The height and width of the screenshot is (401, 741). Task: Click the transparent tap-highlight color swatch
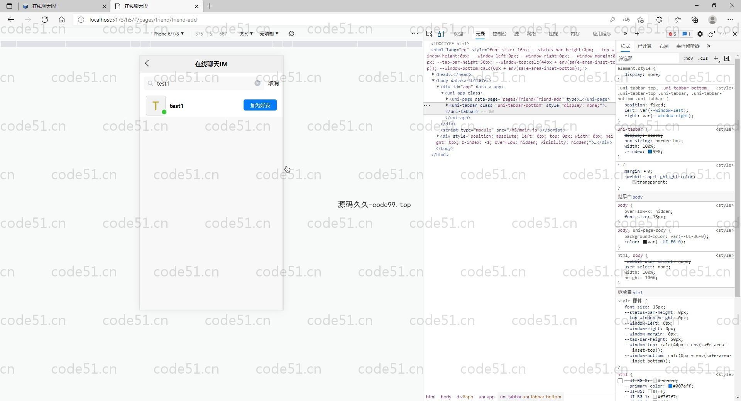click(x=634, y=182)
